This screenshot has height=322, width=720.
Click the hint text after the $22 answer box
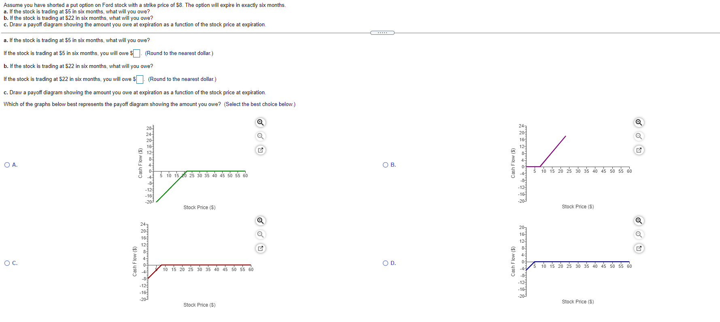182,79
